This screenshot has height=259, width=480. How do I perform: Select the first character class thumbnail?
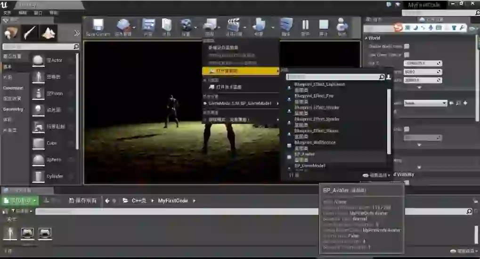point(10,234)
